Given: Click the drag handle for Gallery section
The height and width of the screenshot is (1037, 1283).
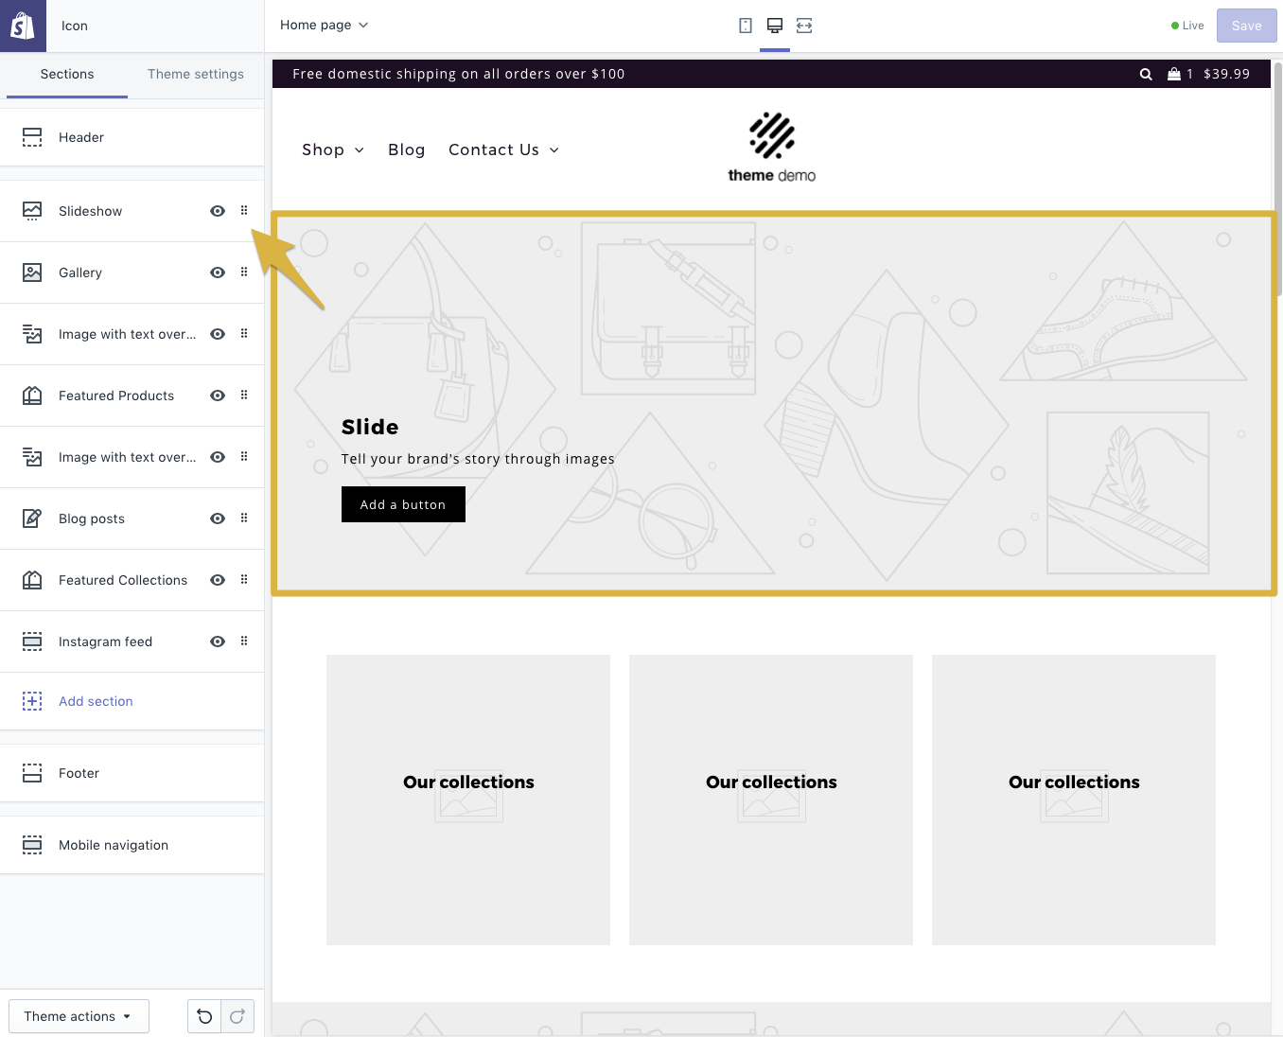Looking at the screenshot, I should tap(244, 272).
